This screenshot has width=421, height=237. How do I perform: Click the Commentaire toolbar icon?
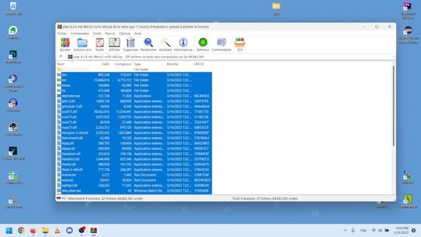(221, 44)
